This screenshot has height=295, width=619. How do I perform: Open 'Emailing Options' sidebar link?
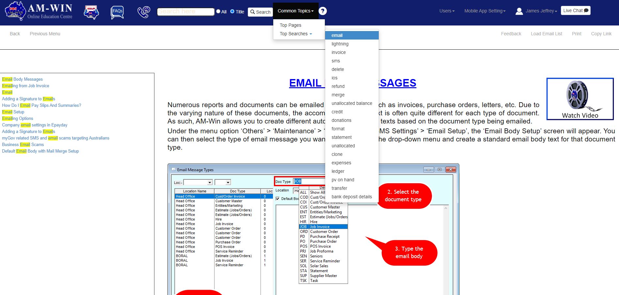pyautogui.click(x=17, y=118)
